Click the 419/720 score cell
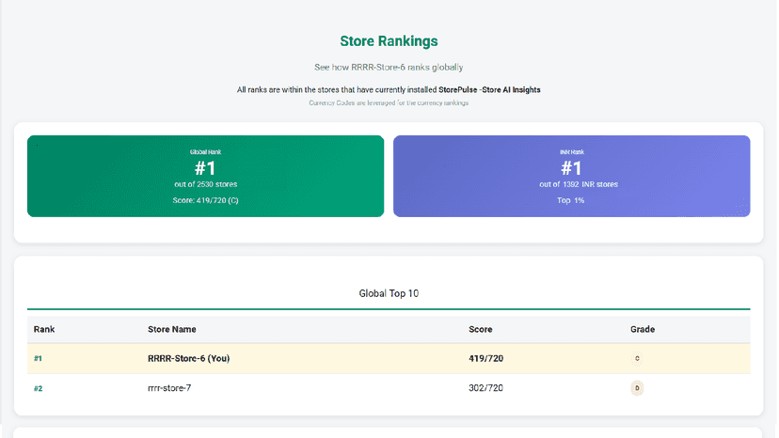The image size is (779, 438). tap(485, 358)
